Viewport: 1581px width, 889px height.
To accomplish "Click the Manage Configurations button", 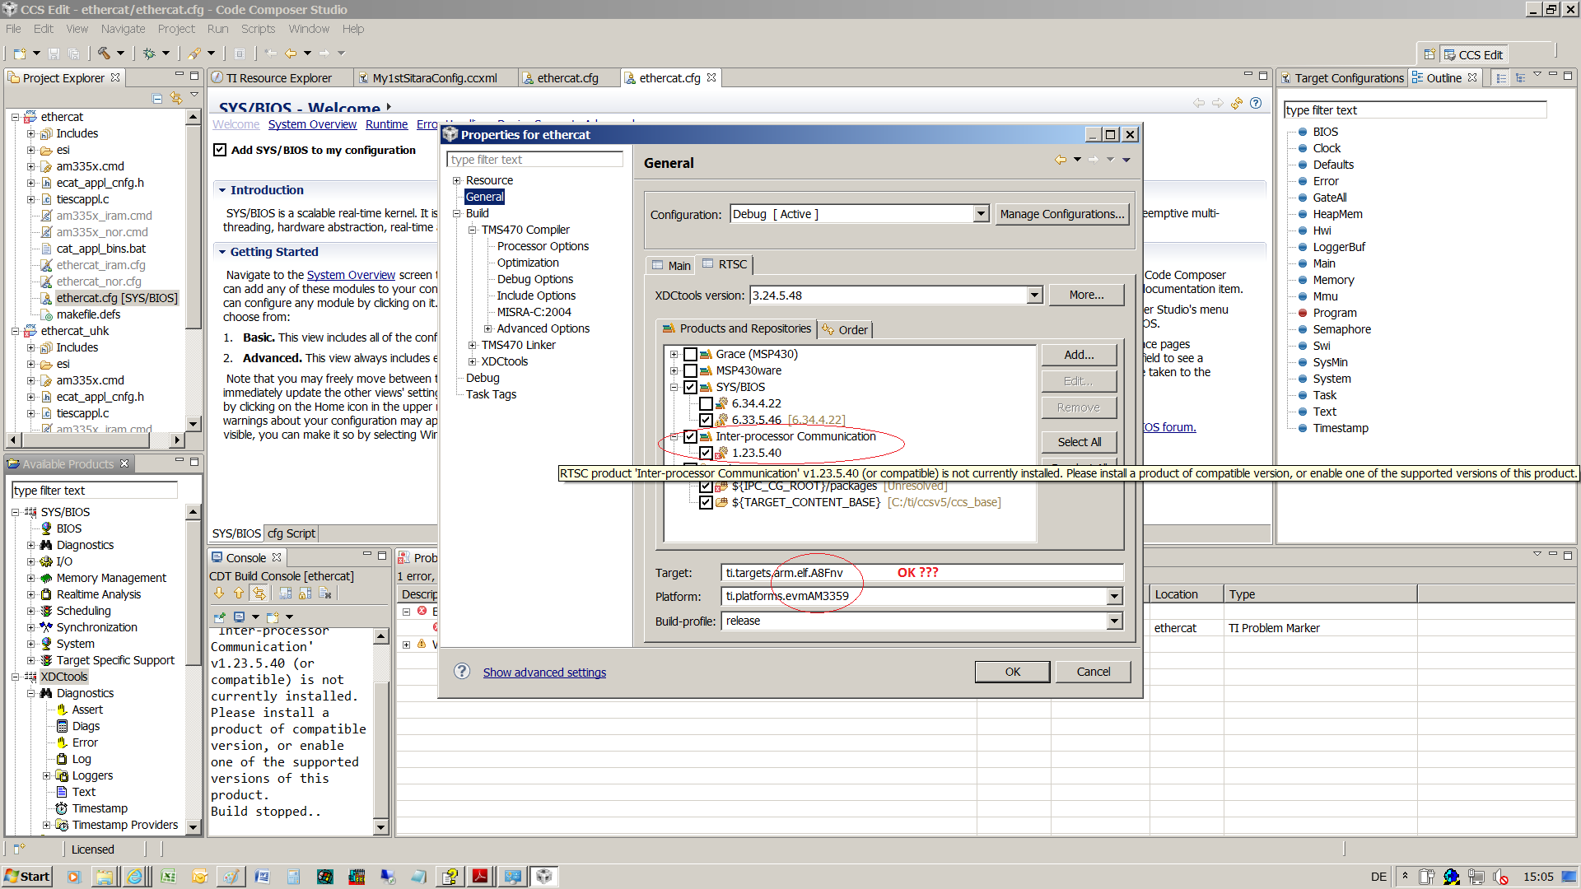I will tap(1061, 214).
